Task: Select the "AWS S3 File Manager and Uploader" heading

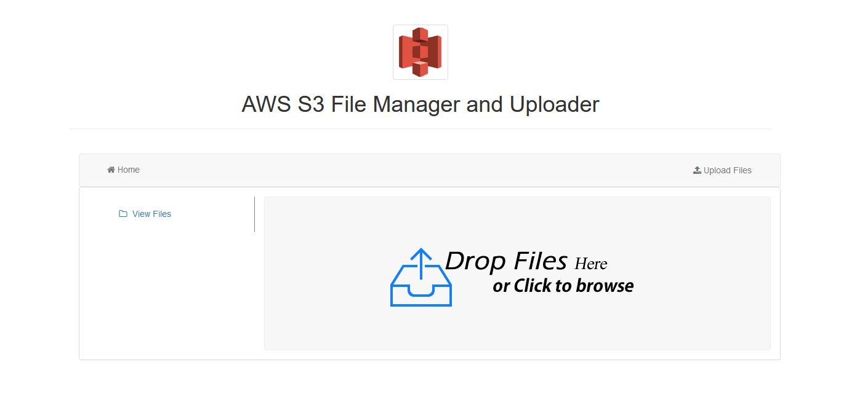Action: pos(420,104)
